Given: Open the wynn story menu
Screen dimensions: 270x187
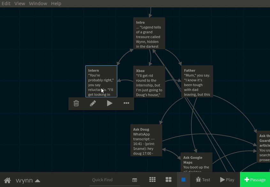Looking at the screenshot, I should coord(28,180).
